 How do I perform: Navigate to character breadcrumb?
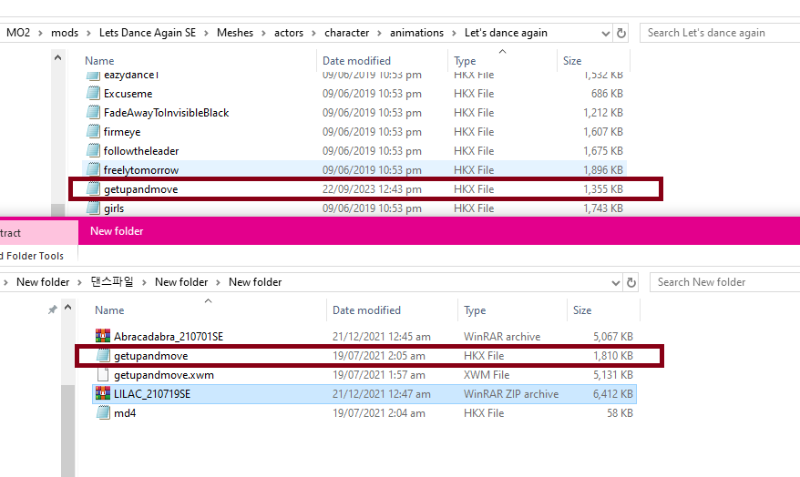[x=347, y=33]
